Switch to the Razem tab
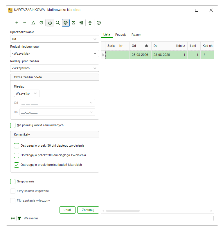The image size is (223, 231). point(136,35)
